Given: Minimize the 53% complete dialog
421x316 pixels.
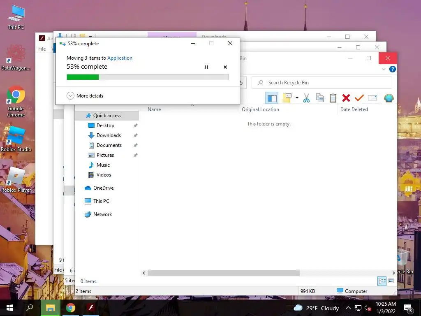Looking at the screenshot, I should [x=193, y=43].
